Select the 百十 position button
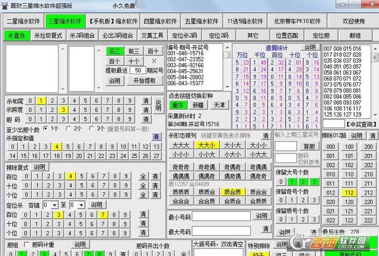Image resolution: width=379 pixels, height=256 pixels. click(x=153, y=51)
